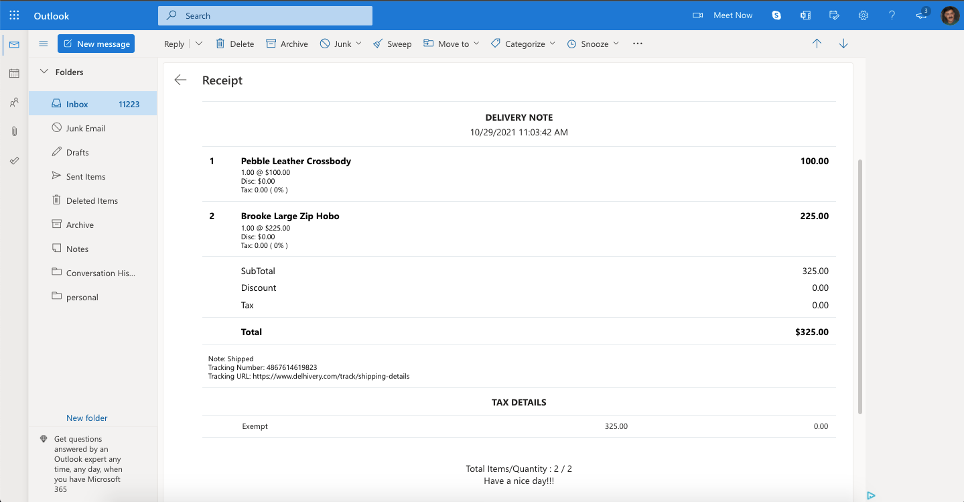Open Outlook Settings
Screen dimensions: 964x502
click(x=863, y=15)
